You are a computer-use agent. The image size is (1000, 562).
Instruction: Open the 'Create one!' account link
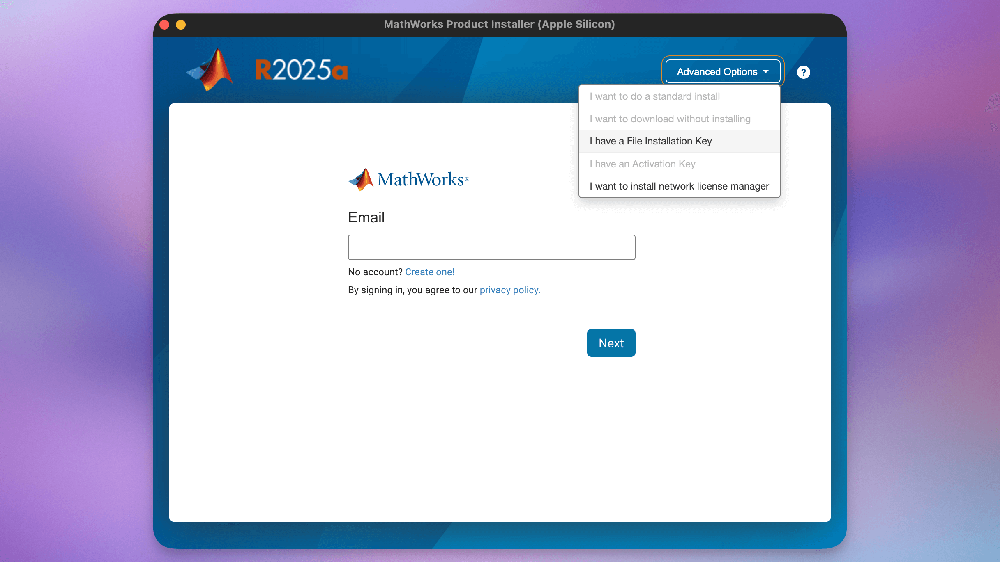[429, 272]
